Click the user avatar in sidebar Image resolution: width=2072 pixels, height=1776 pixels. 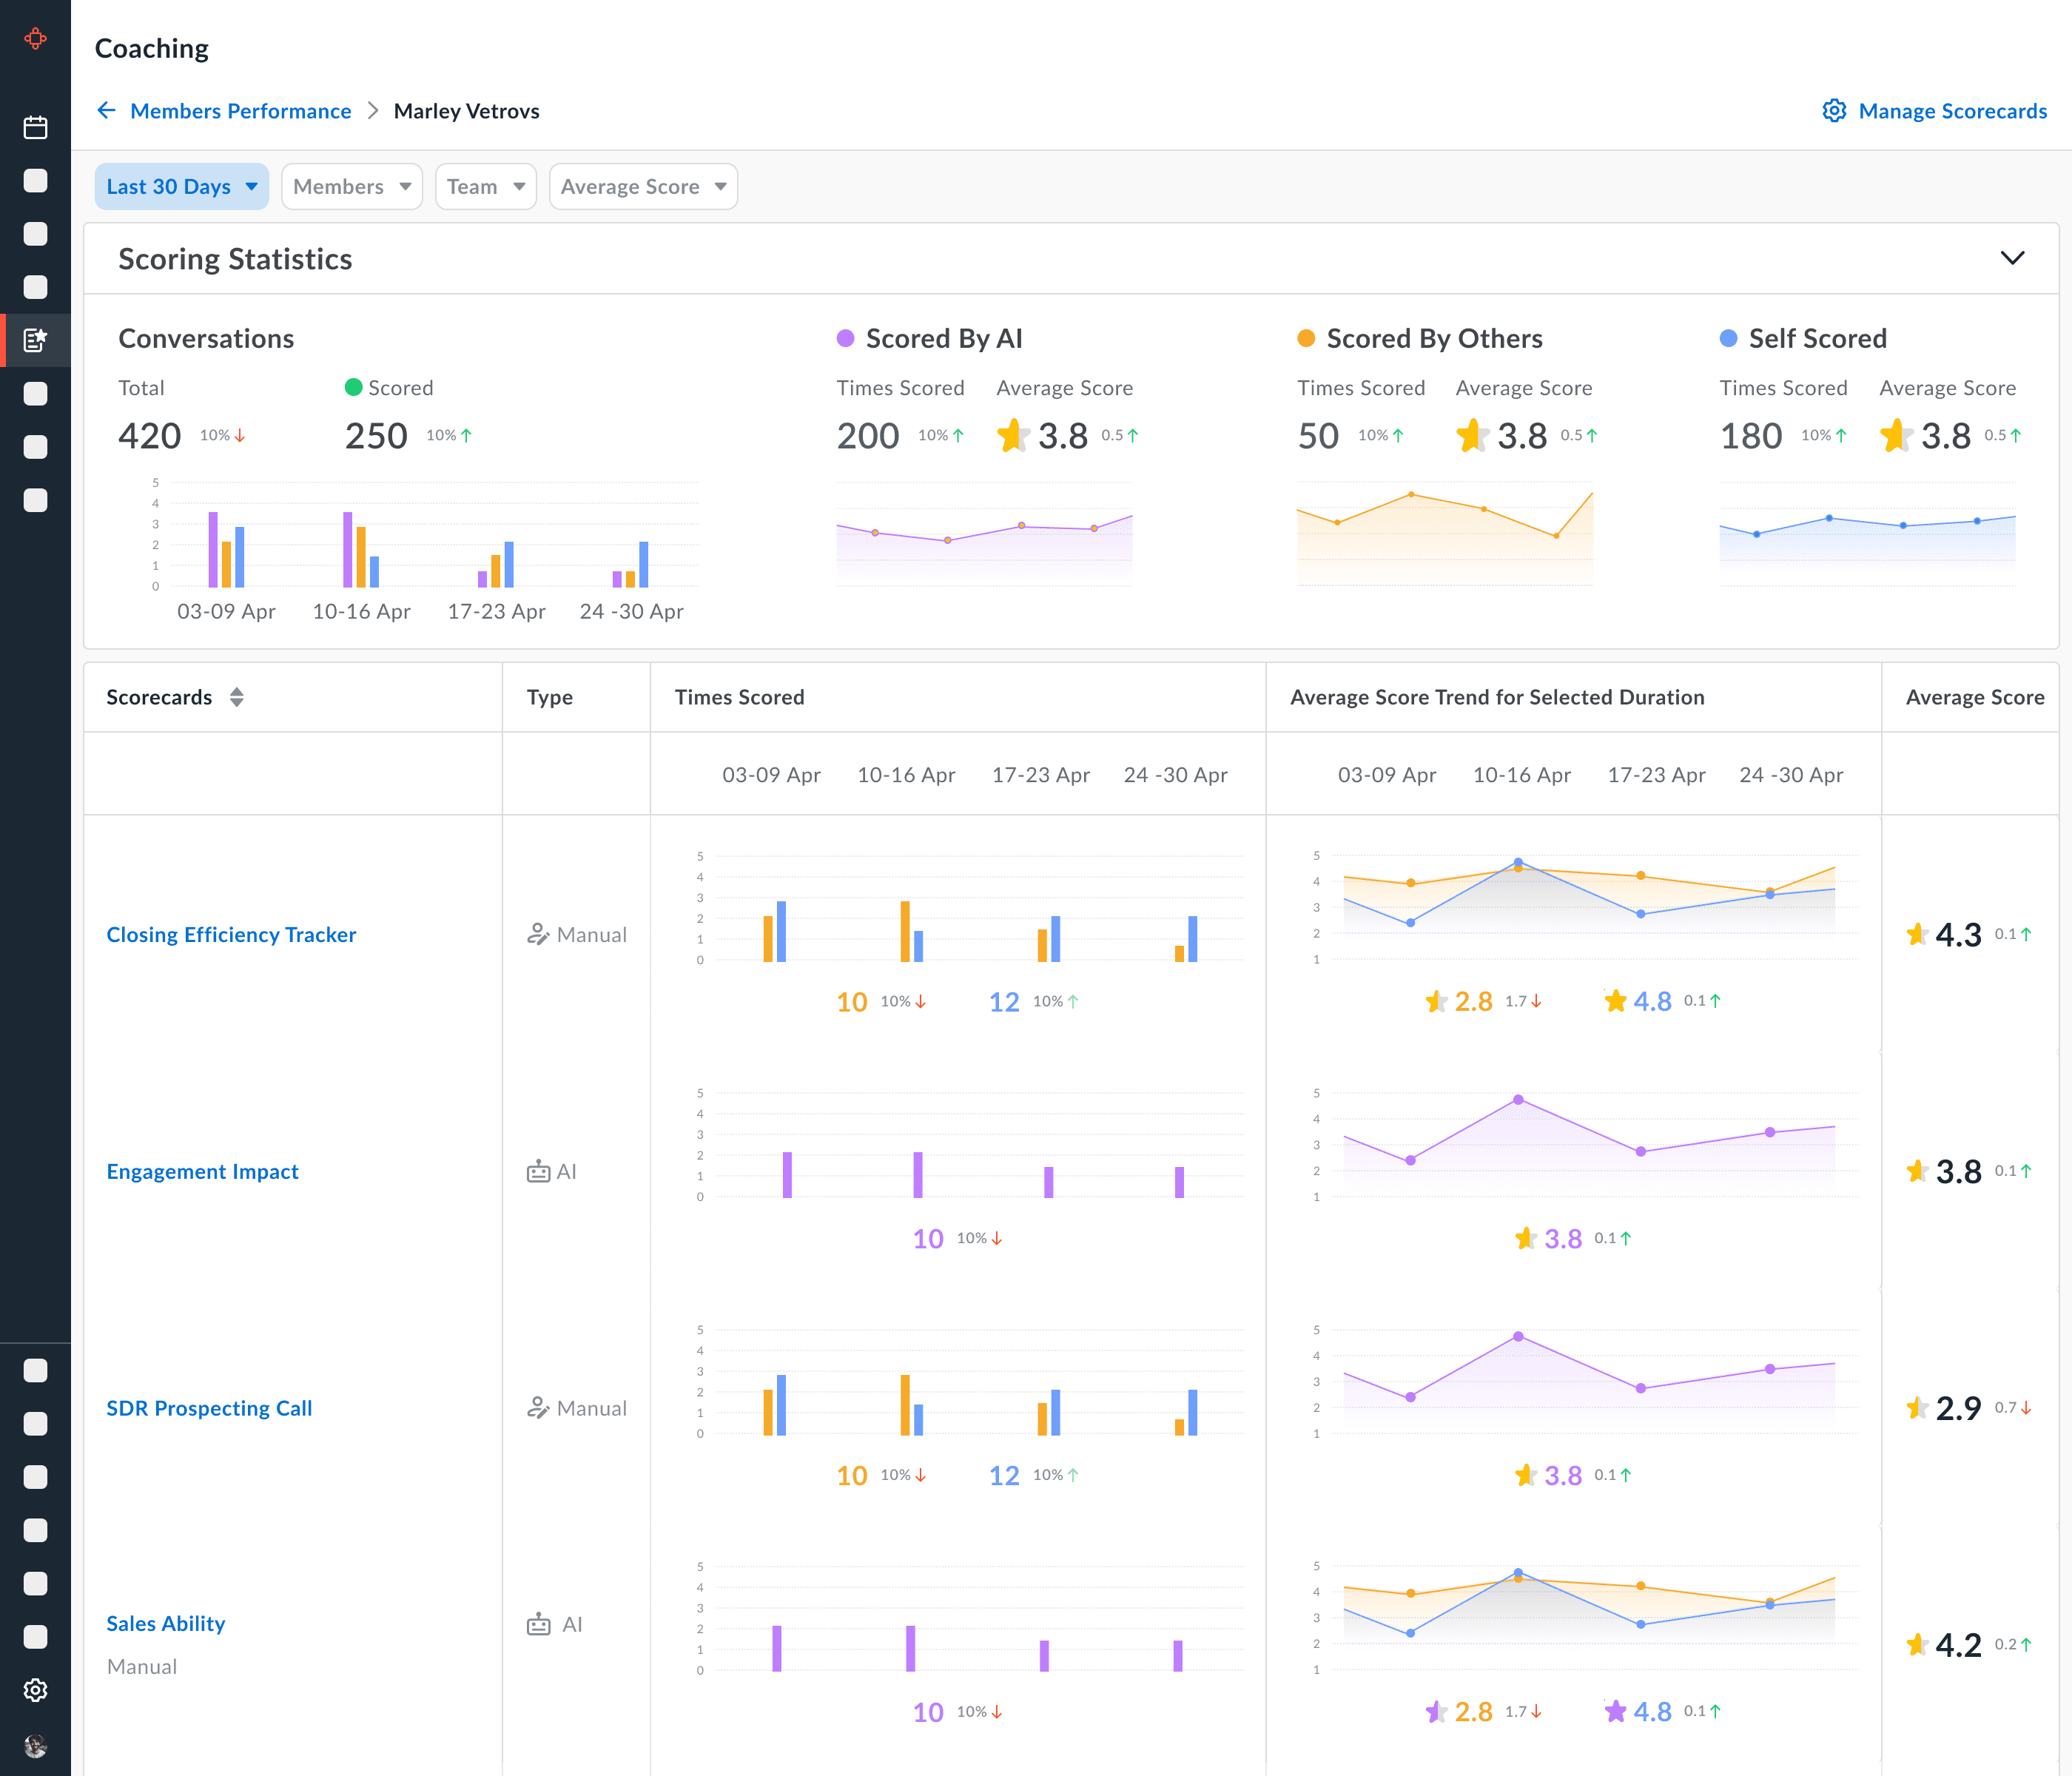click(x=35, y=1746)
